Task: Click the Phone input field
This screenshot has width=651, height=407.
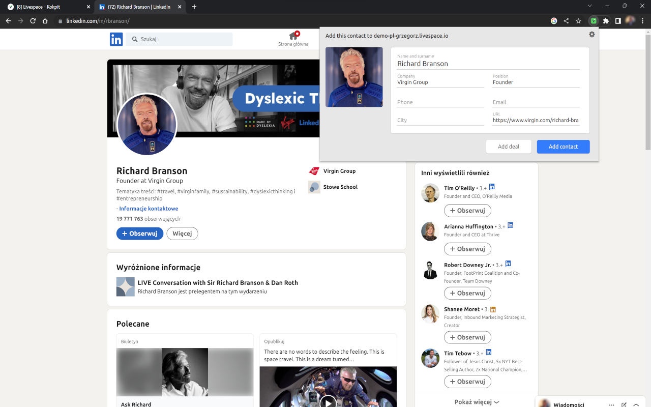Action: coord(440,102)
